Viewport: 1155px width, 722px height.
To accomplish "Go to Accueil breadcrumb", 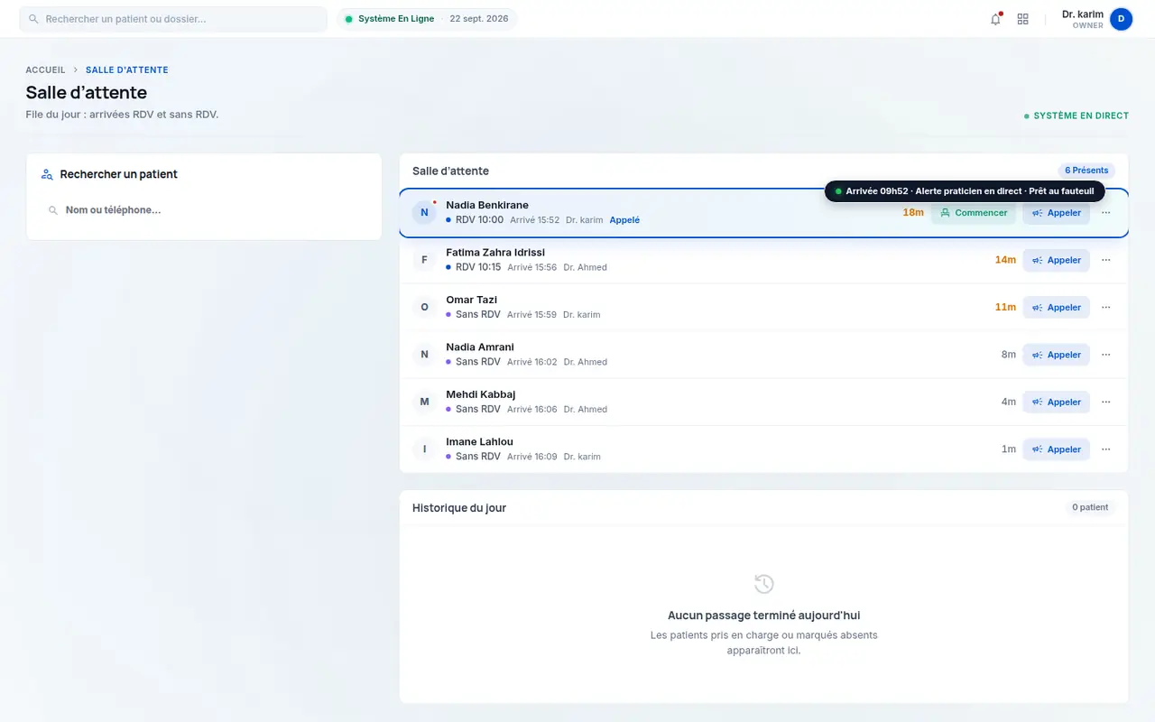I will click(x=46, y=69).
